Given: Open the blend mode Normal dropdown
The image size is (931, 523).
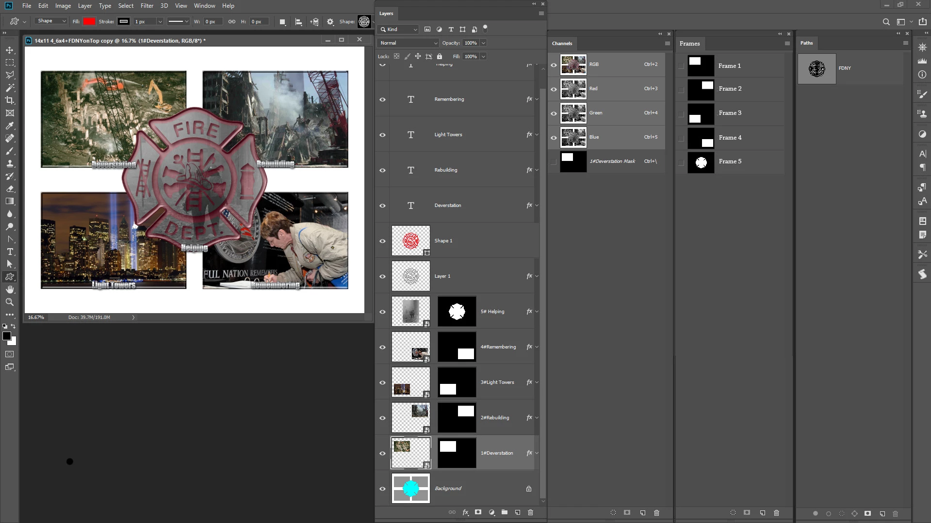Looking at the screenshot, I should coord(408,43).
